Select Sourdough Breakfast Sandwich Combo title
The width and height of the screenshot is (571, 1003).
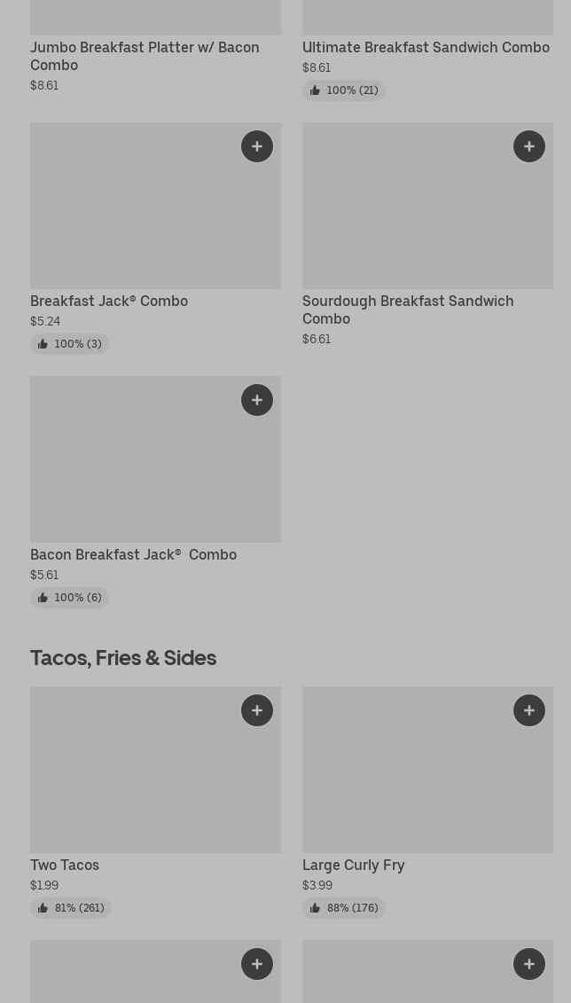point(408,310)
